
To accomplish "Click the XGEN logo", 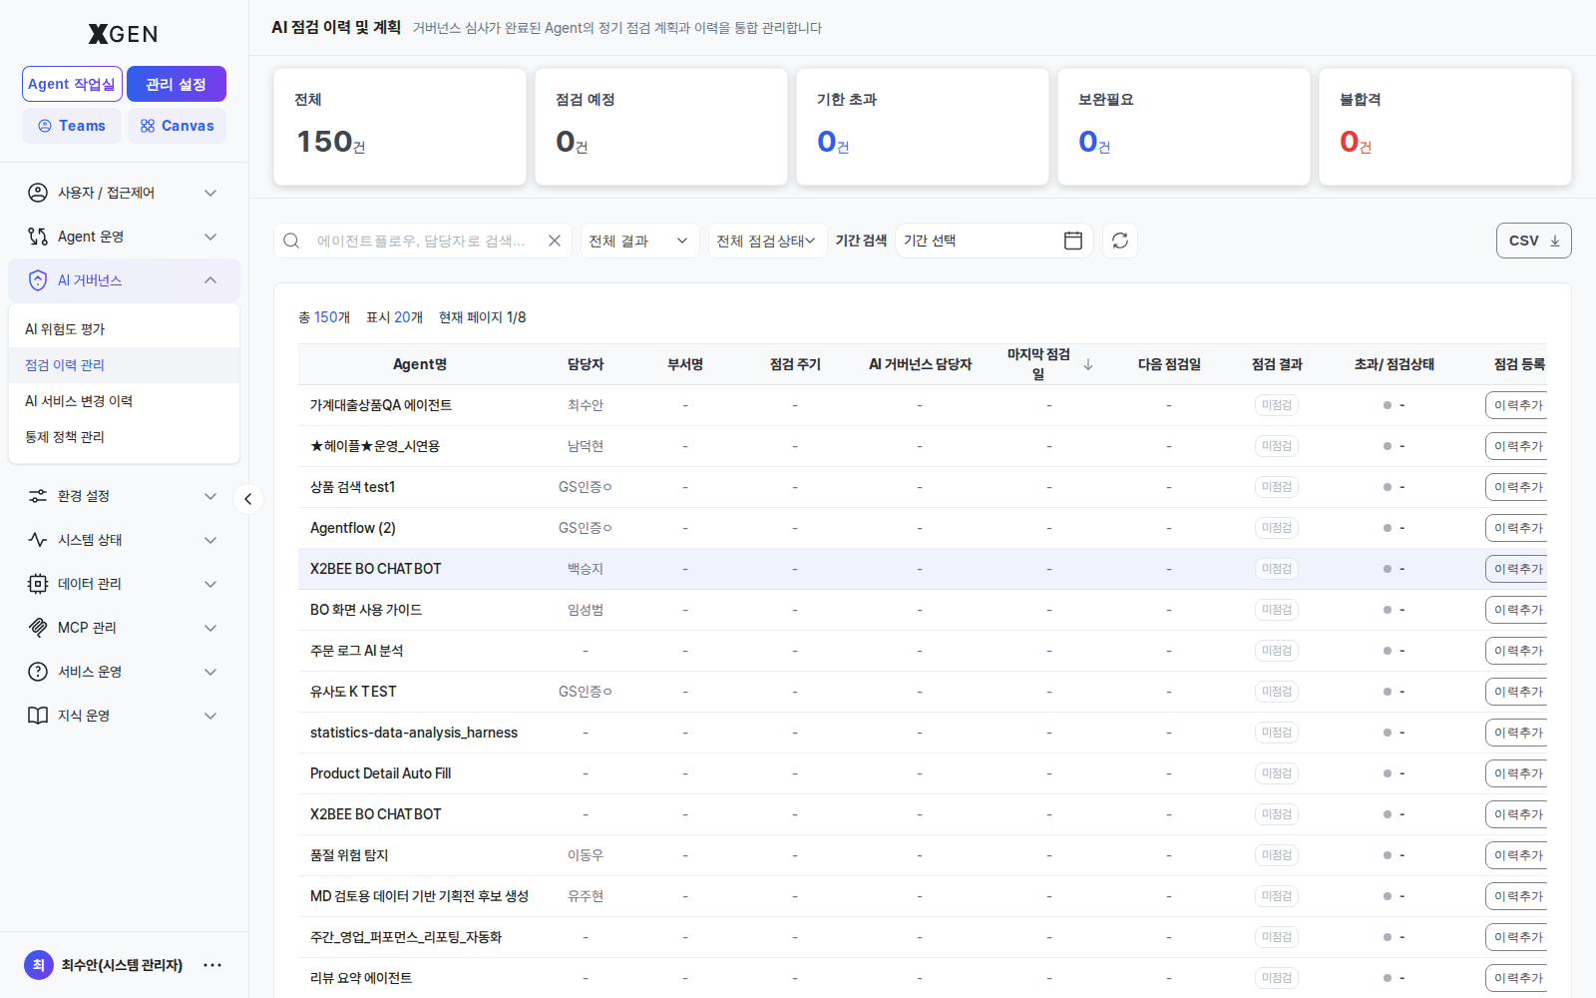I will click(x=123, y=34).
